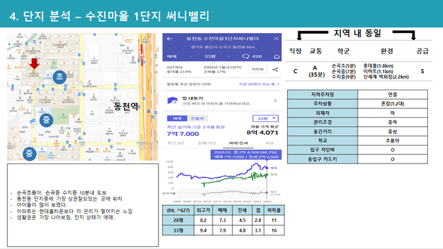The image size is (443, 249).
Task: Click the 공급 rating S
Action: (422, 71)
